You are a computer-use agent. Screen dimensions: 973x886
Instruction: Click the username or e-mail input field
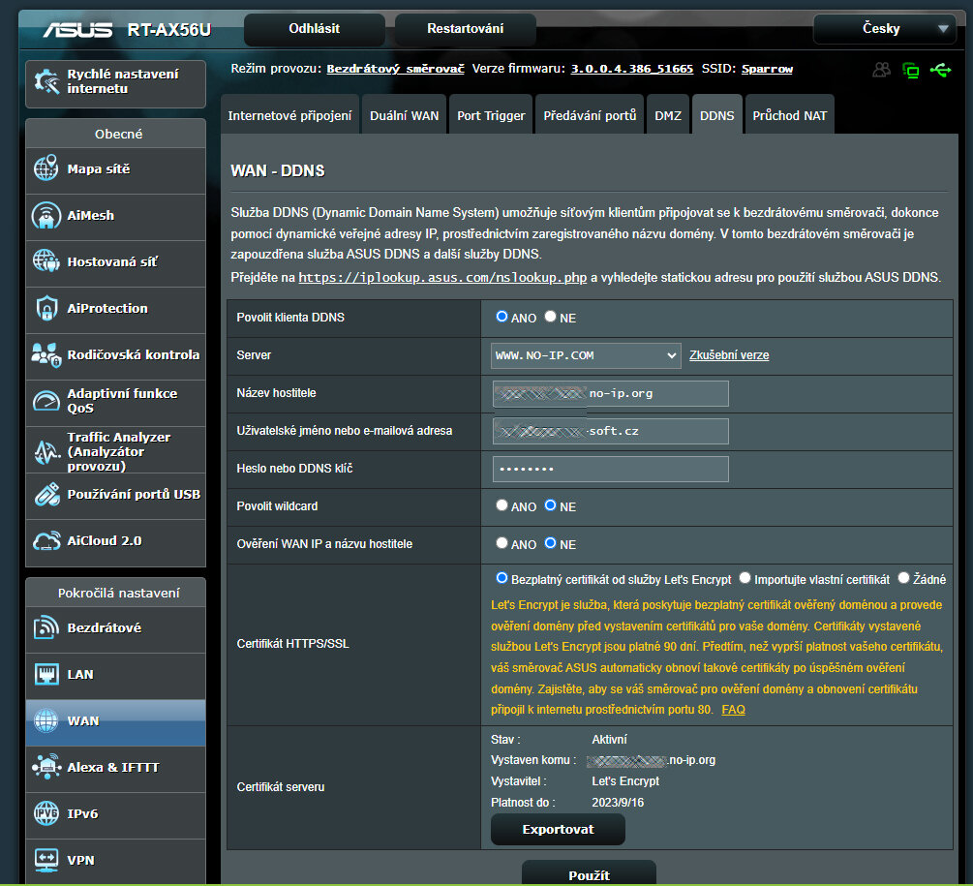click(611, 431)
